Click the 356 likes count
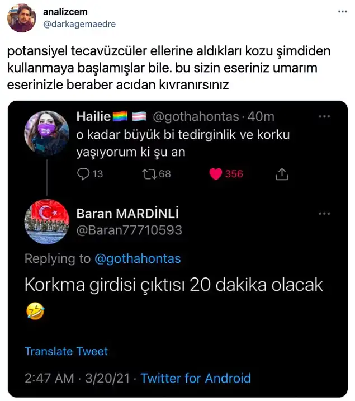The image size is (355, 401). point(234,174)
